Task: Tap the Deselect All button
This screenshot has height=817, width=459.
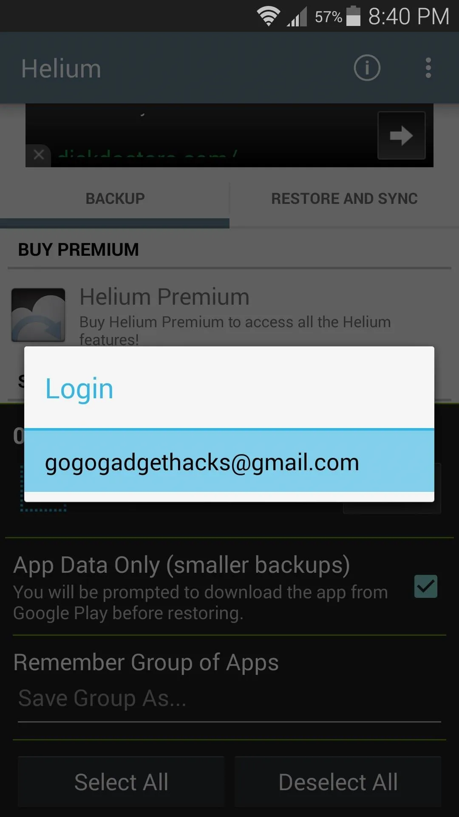Action: point(338,782)
